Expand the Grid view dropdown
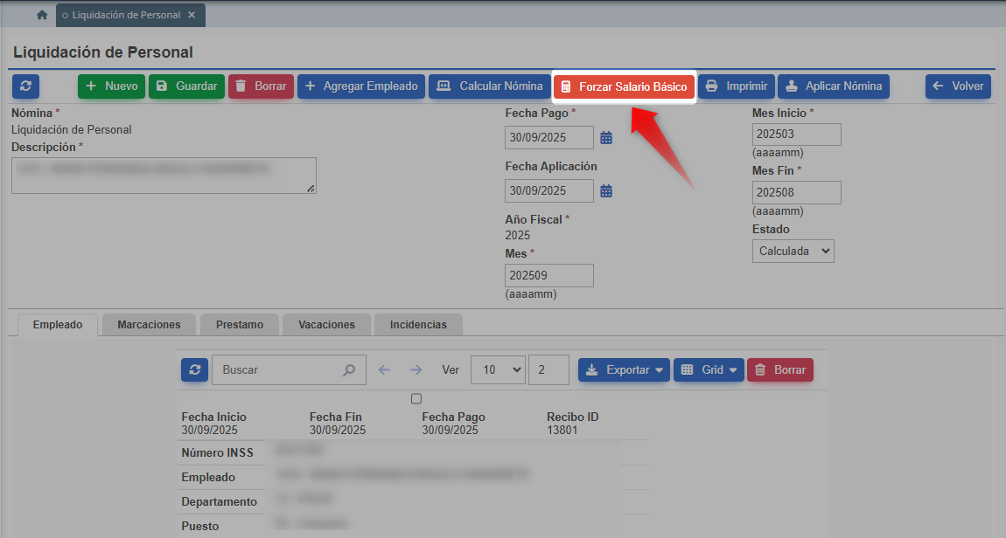 (709, 369)
